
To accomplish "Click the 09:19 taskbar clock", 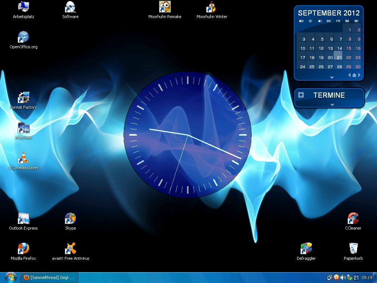I will pyautogui.click(x=367, y=277).
